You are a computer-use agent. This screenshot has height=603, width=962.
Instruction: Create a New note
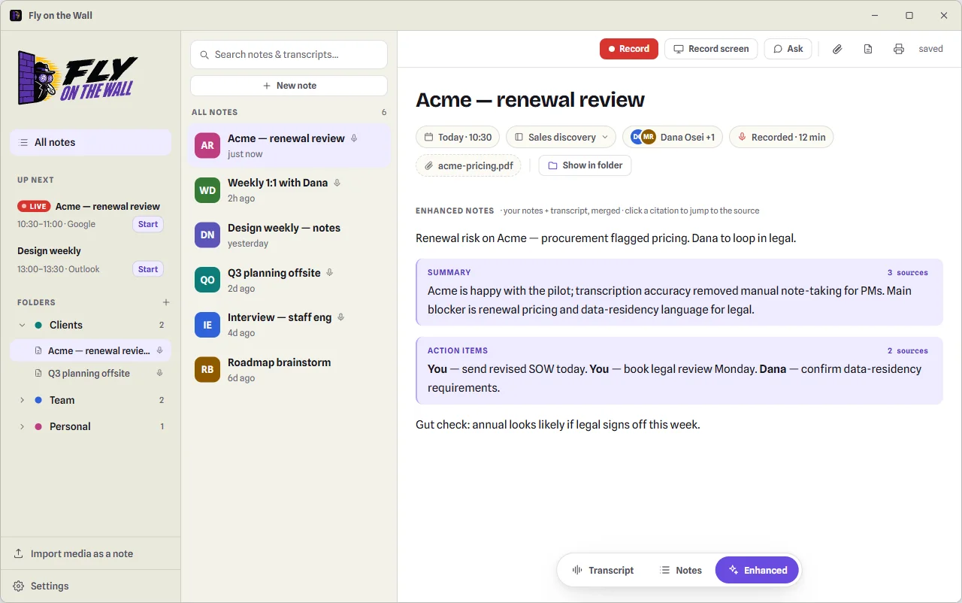coord(289,86)
